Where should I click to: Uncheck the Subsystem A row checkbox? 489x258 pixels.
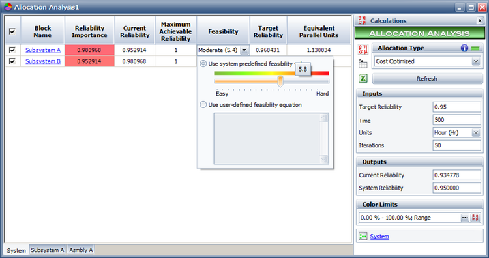click(x=12, y=50)
